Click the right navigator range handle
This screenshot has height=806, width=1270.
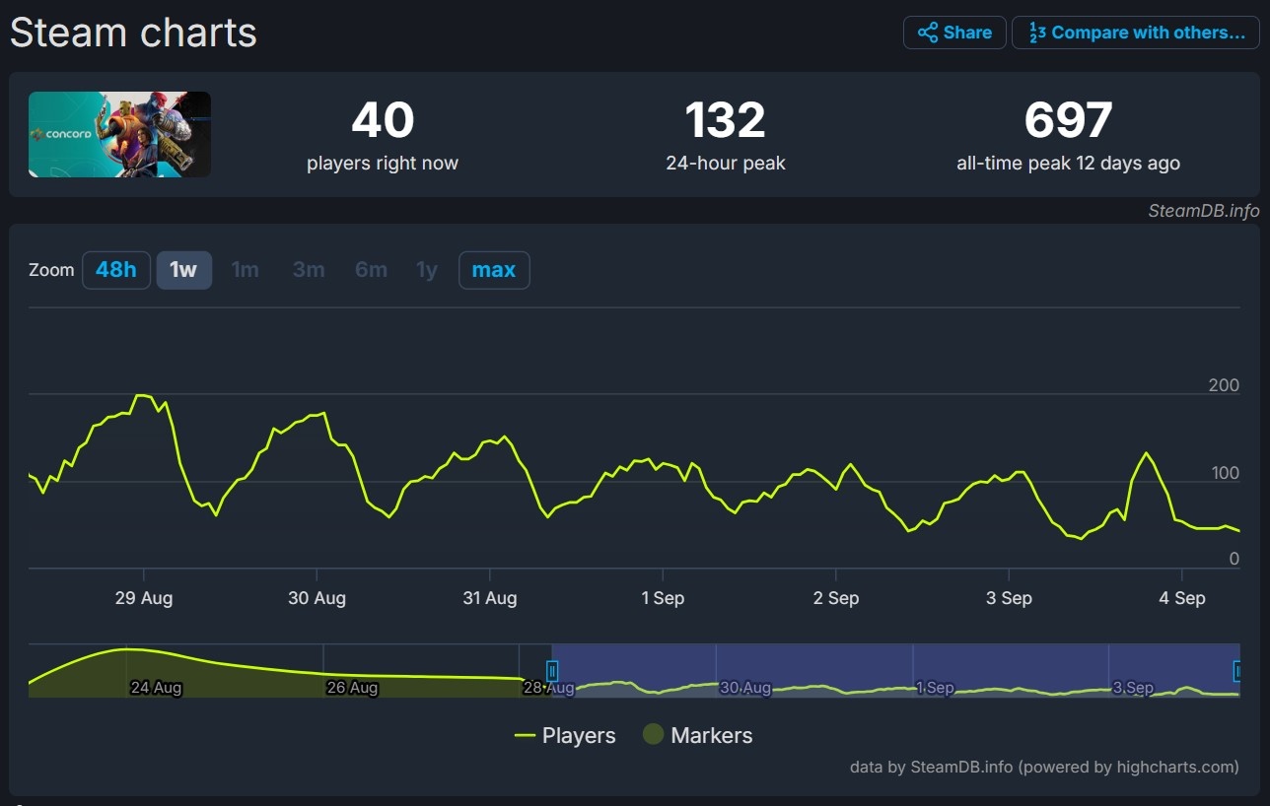tap(1237, 671)
